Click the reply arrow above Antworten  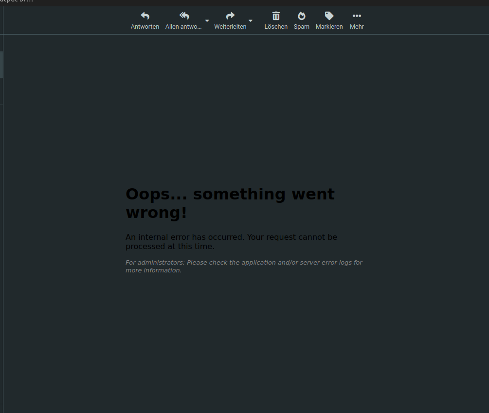pos(145,16)
